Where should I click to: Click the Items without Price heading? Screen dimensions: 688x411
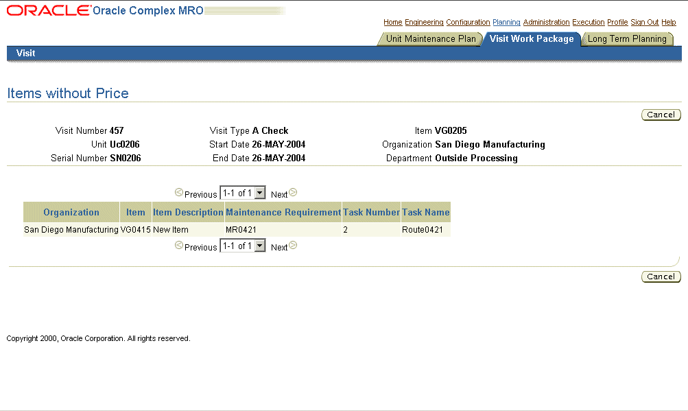coord(68,93)
